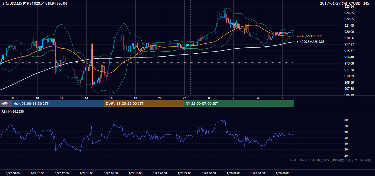
Task: Click the hour label 22 under the price chart
Action: click(x=184, y=98)
